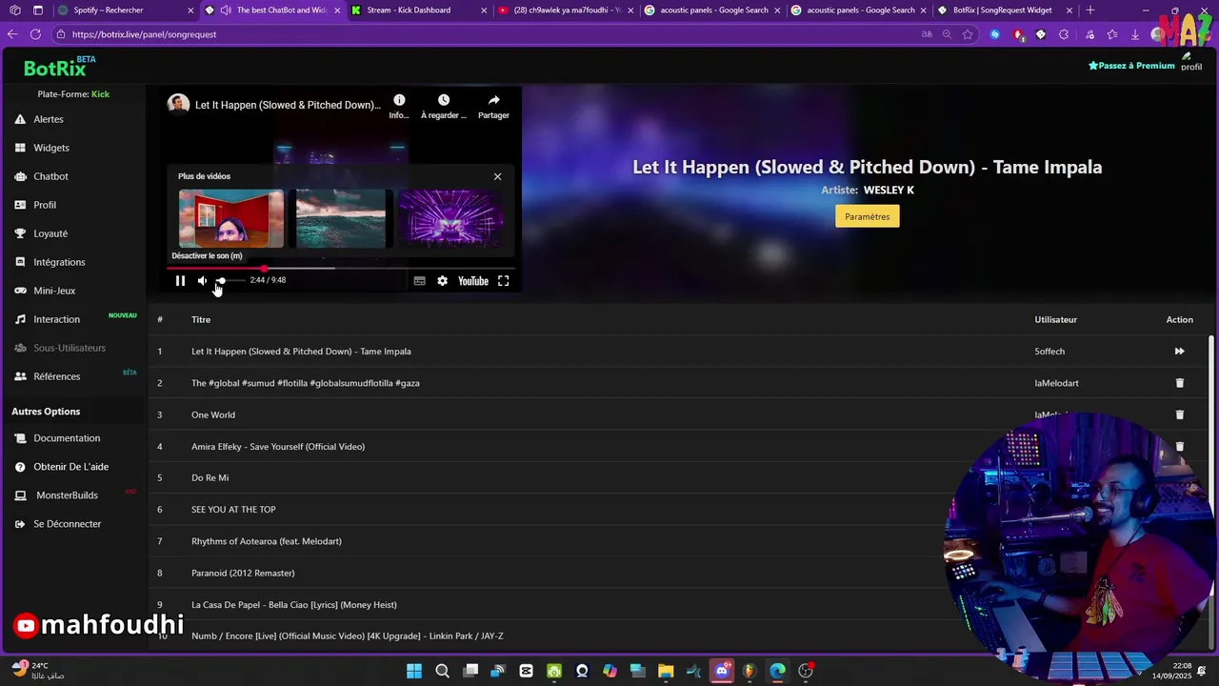This screenshot has width=1219, height=686.
Task: Open the profil menu at top right
Action: (1191, 63)
